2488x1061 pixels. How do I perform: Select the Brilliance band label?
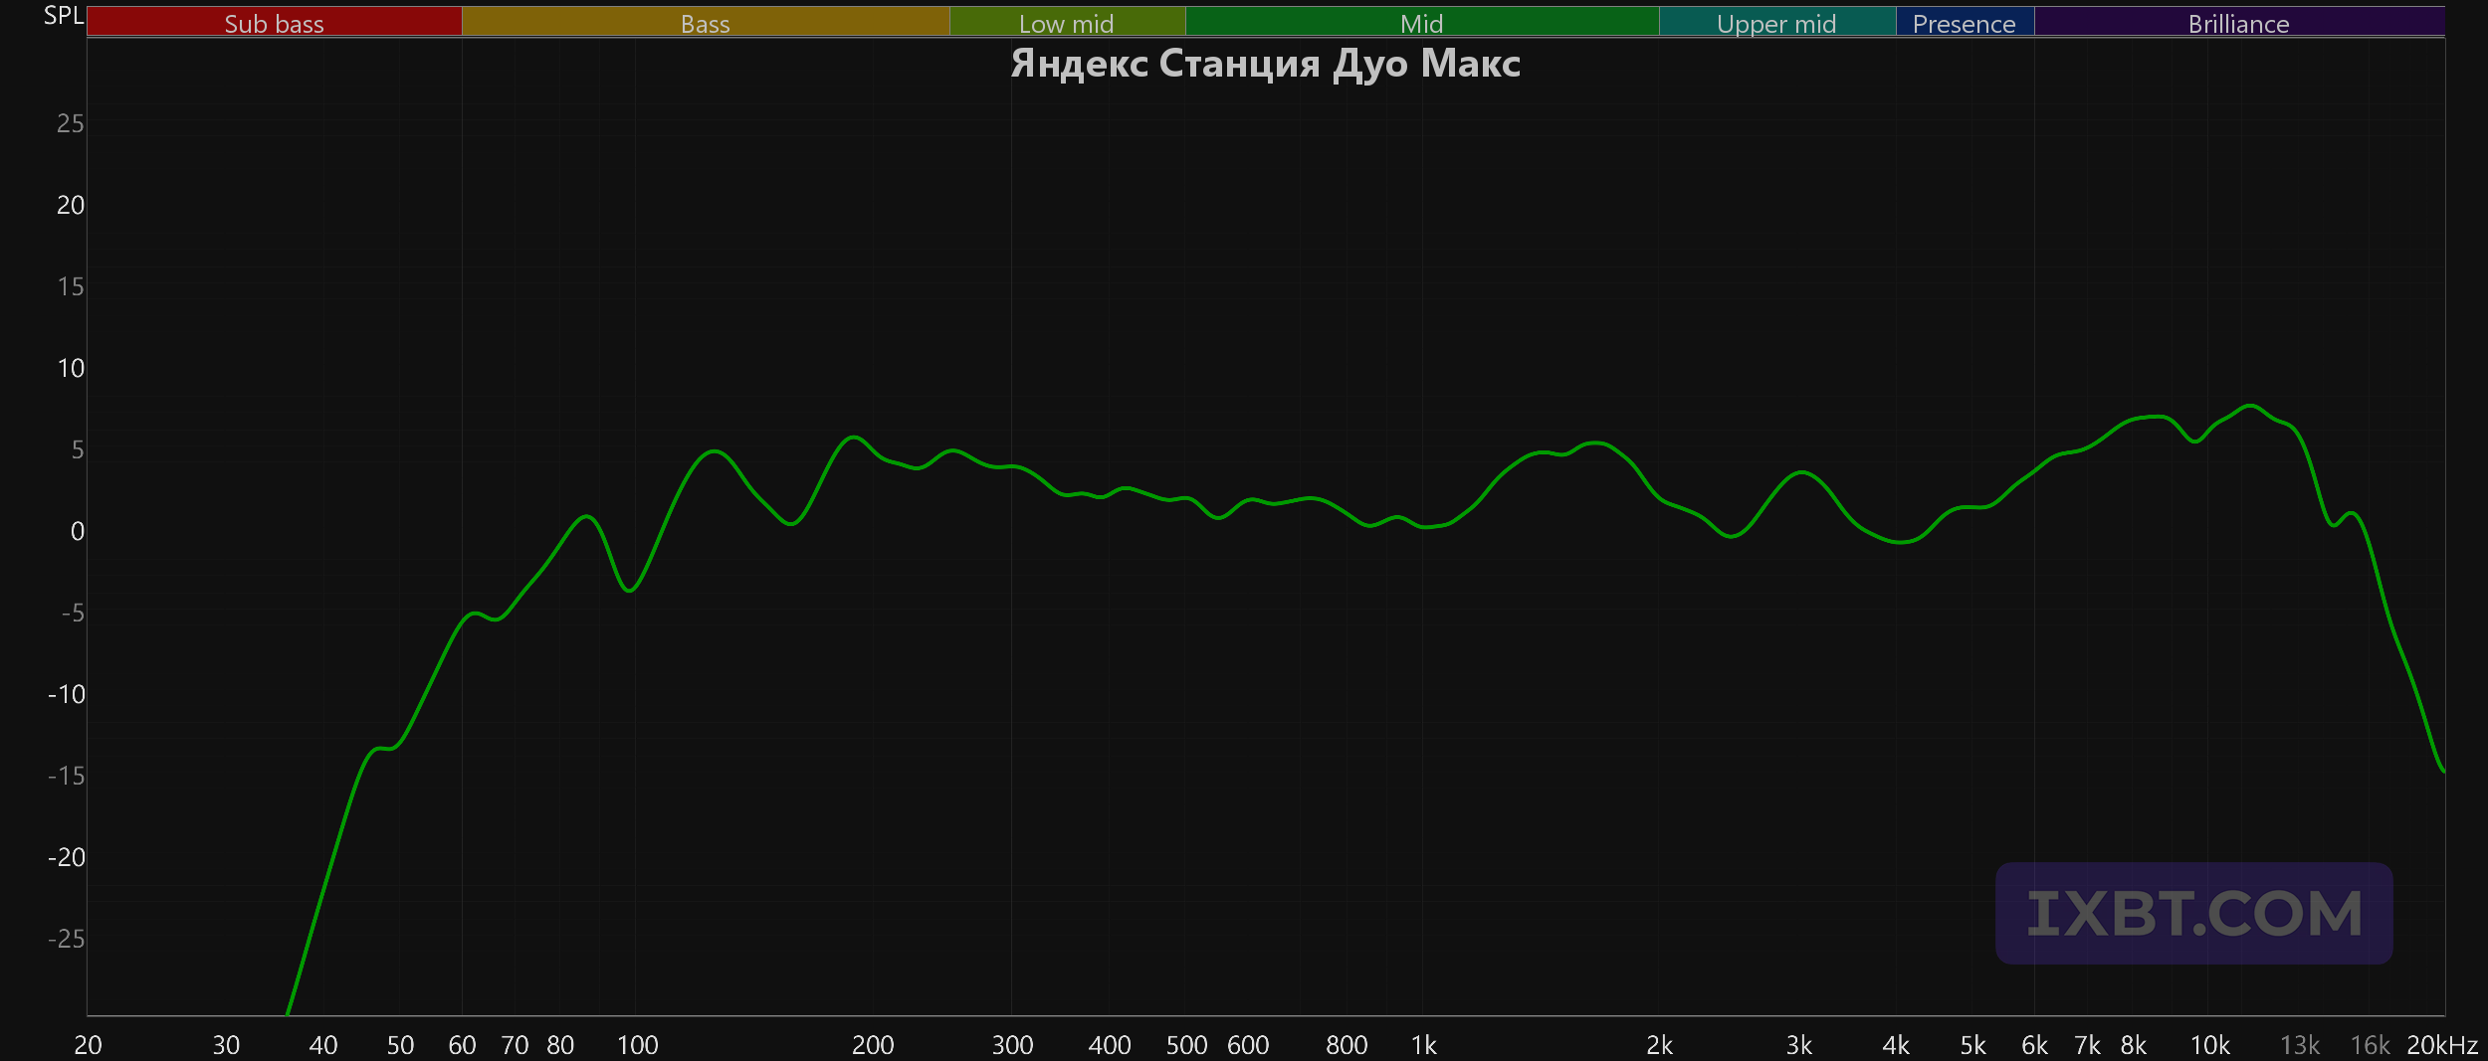click(2238, 23)
